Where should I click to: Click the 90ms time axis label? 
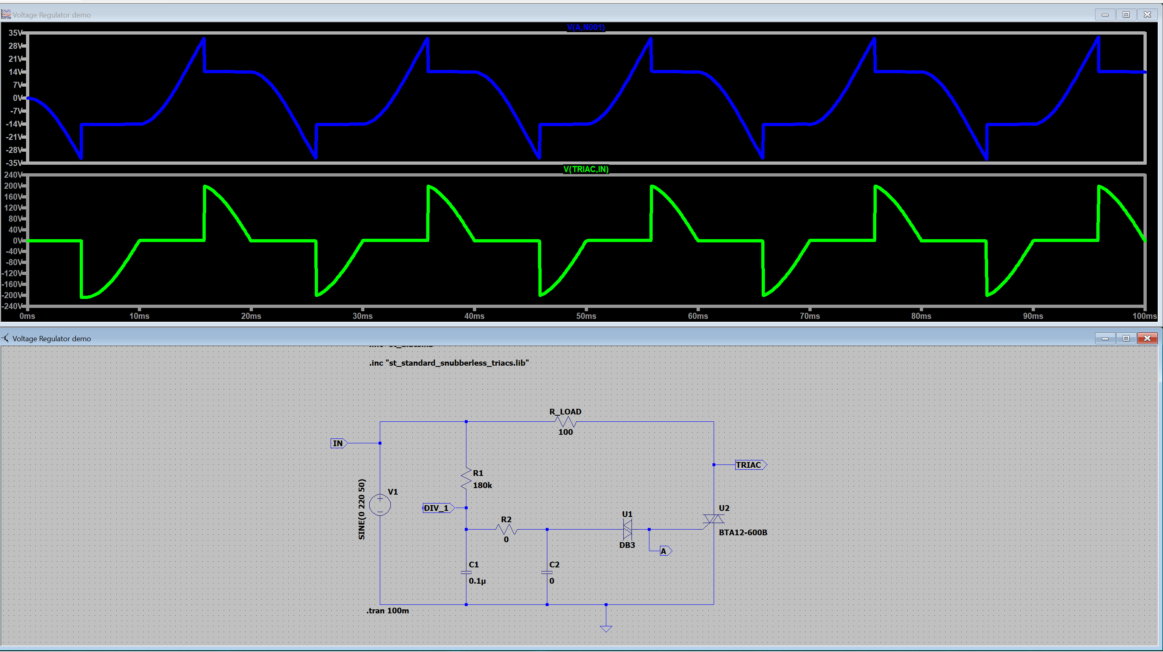point(1033,316)
